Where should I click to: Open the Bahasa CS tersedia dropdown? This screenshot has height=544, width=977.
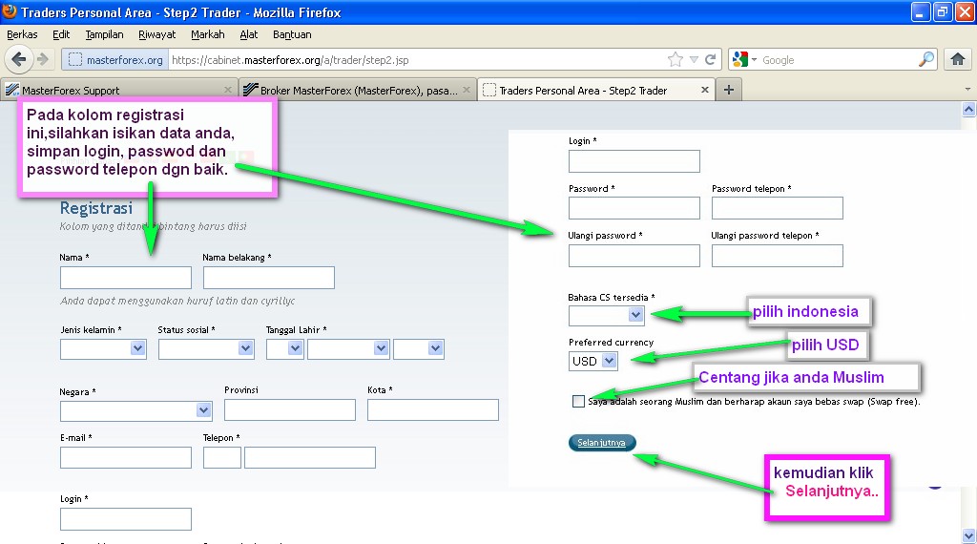(x=606, y=315)
